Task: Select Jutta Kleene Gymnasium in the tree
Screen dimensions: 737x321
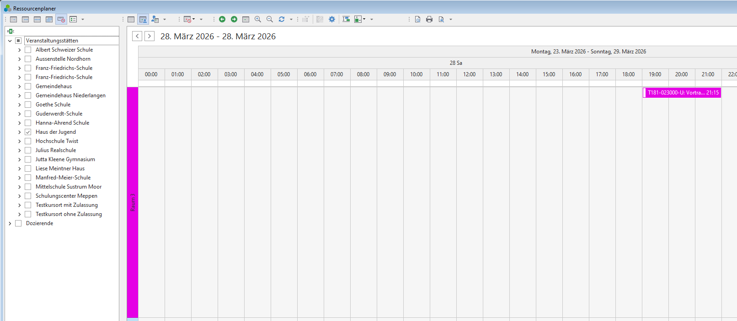Action: point(65,159)
